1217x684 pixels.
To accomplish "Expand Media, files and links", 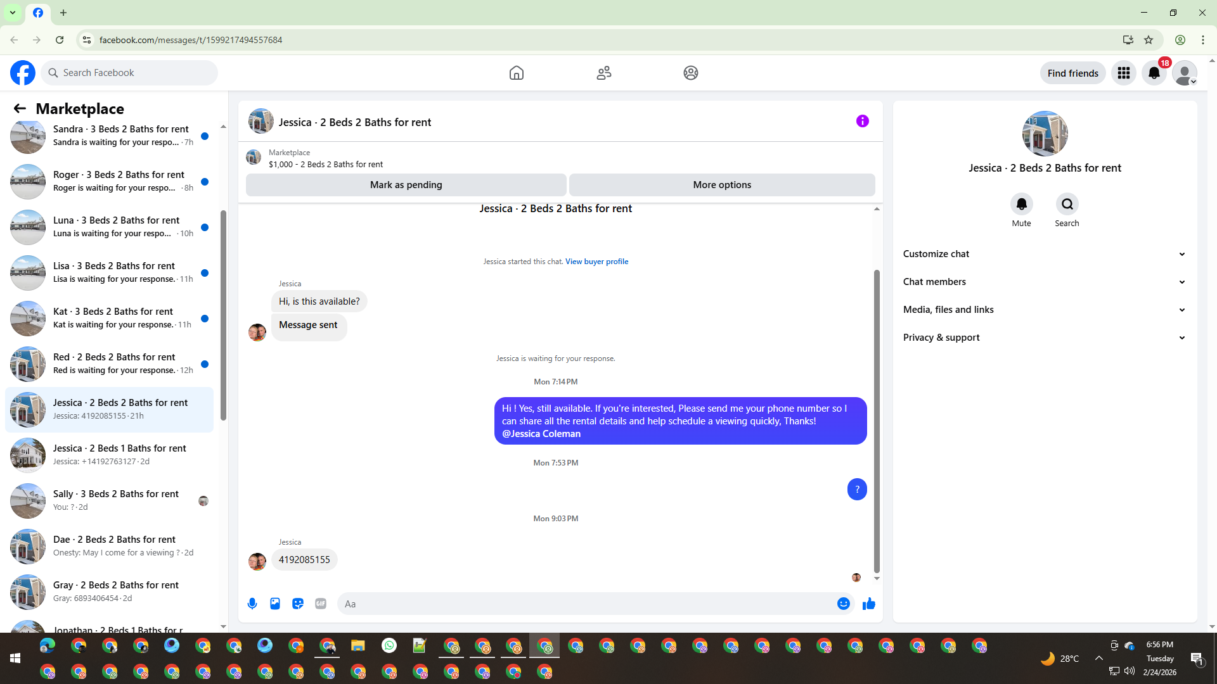I will 1044,310.
